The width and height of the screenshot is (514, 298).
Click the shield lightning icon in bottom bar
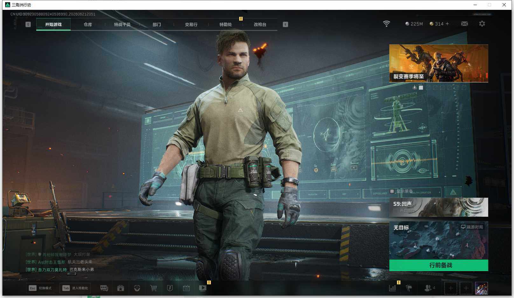pos(170,288)
